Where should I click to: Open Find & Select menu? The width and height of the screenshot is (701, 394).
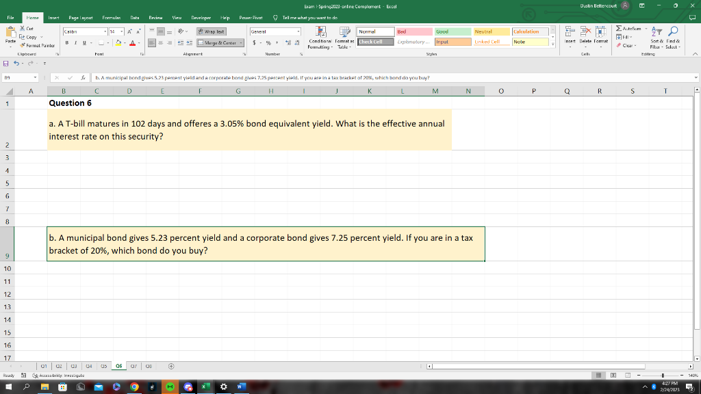672,38
